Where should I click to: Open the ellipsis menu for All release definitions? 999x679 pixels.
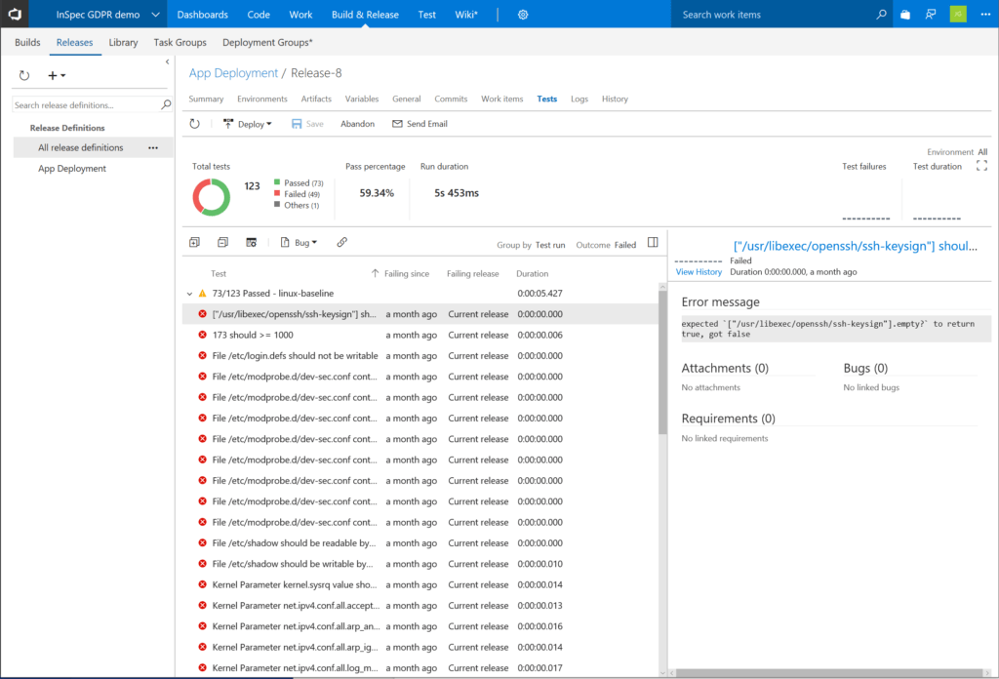152,148
